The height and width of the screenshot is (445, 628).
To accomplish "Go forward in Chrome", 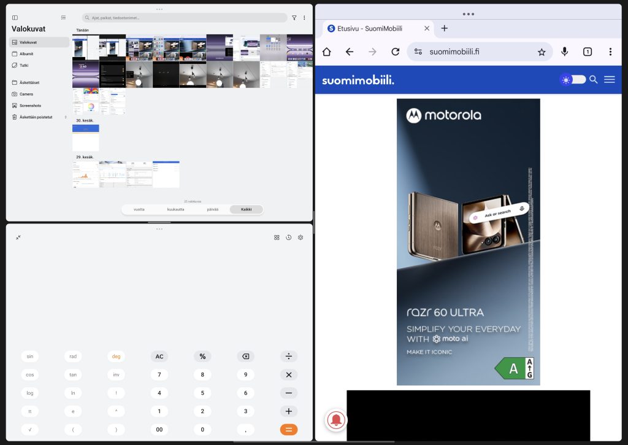I will 372,52.
